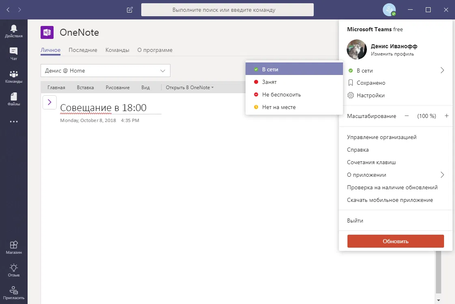Increase zoom with the plus button
This screenshot has height=304, width=455.
pyautogui.click(x=446, y=116)
